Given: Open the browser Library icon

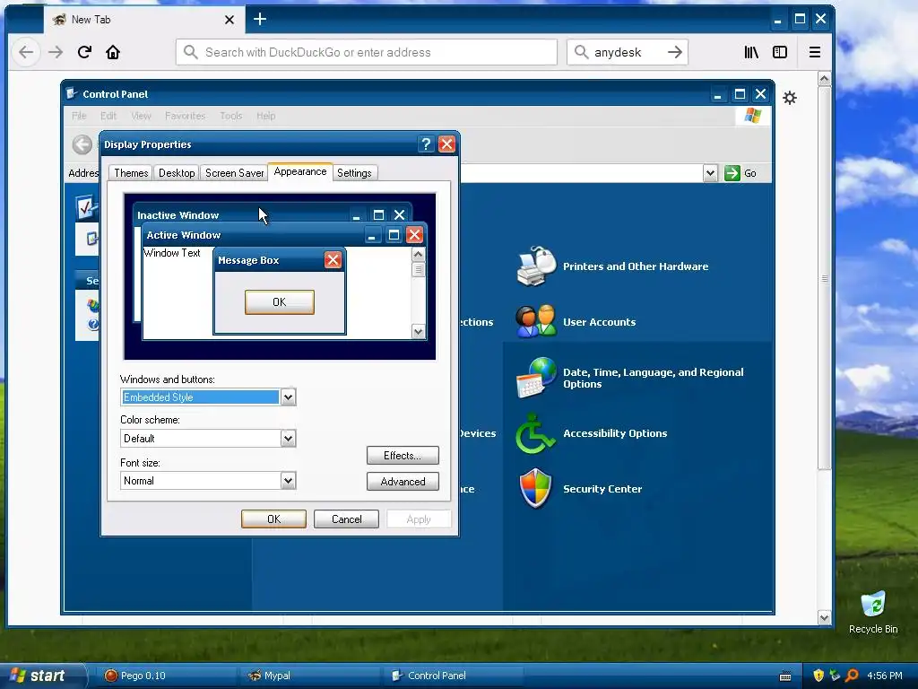Looking at the screenshot, I should (751, 52).
